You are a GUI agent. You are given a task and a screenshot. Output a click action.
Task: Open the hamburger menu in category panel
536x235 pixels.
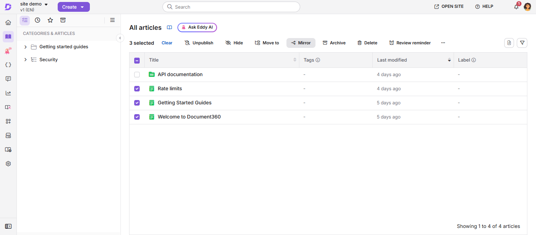112,20
